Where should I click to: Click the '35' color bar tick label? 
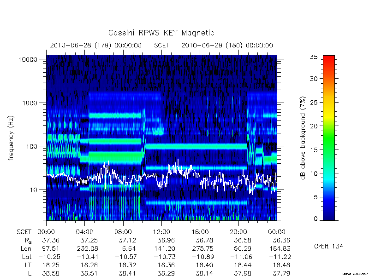coord(314,57)
